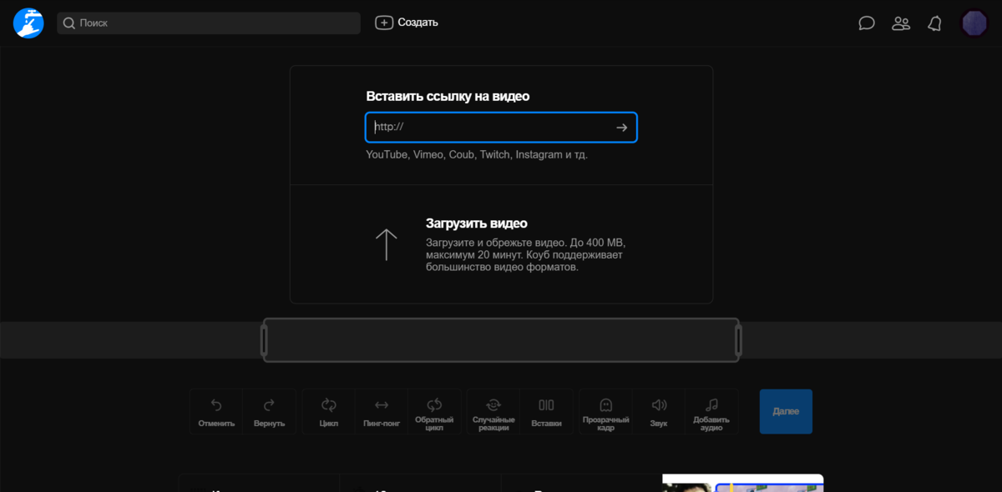Enable Случайные реакции option

(493, 412)
